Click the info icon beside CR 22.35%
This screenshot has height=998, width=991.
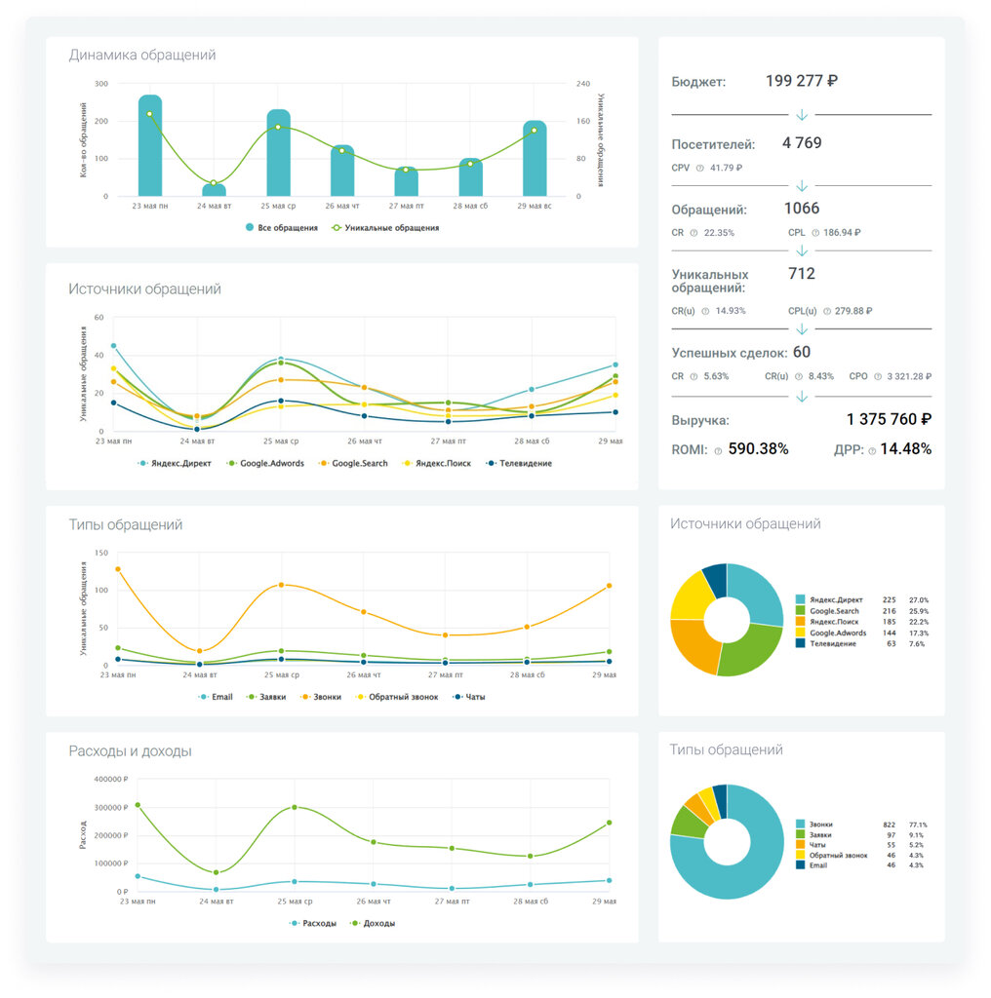tap(694, 233)
